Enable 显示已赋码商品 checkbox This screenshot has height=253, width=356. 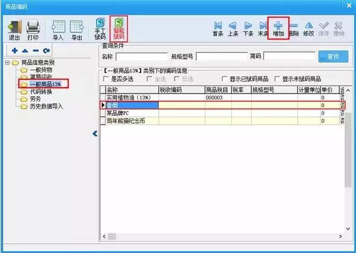click(224, 79)
